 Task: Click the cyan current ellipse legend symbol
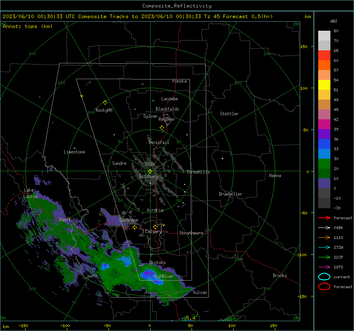point(324,277)
